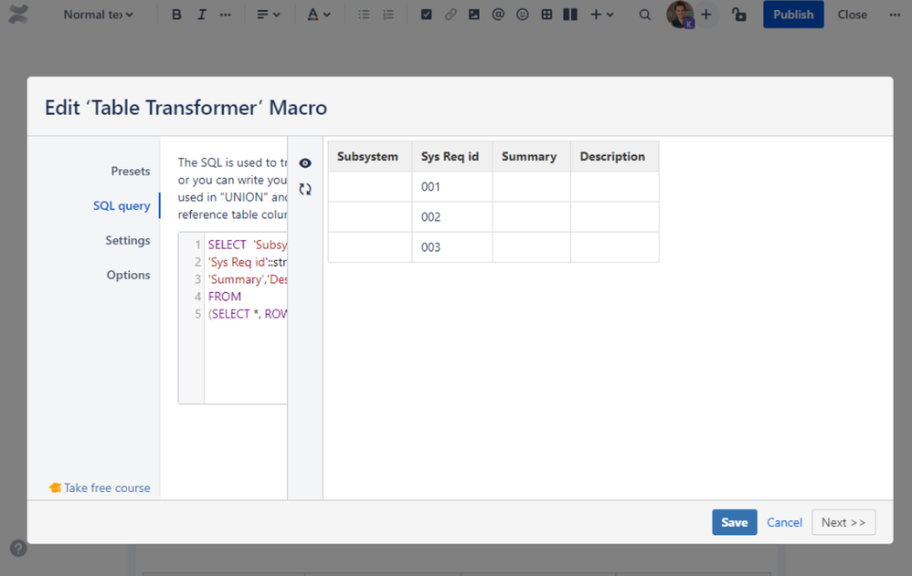Cancel the macro edit

pos(784,522)
